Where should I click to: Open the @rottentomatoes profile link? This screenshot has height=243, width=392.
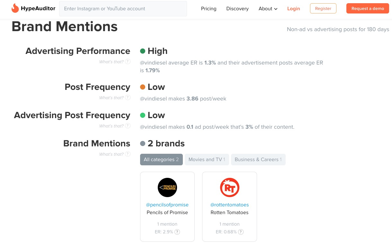pyautogui.click(x=229, y=205)
